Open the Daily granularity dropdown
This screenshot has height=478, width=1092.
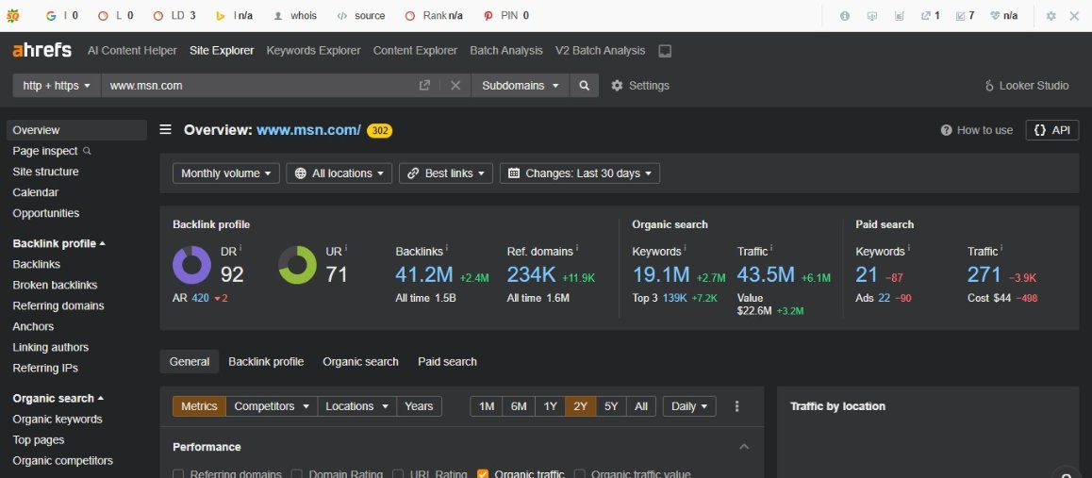tap(689, 406)
